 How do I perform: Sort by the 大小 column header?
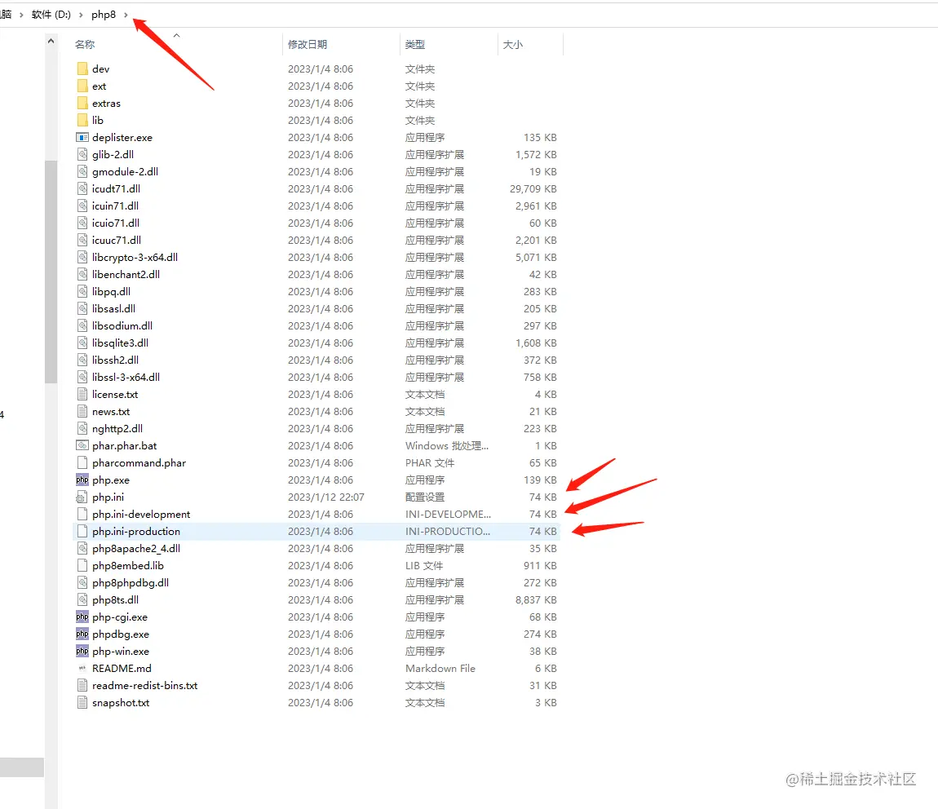513,44
